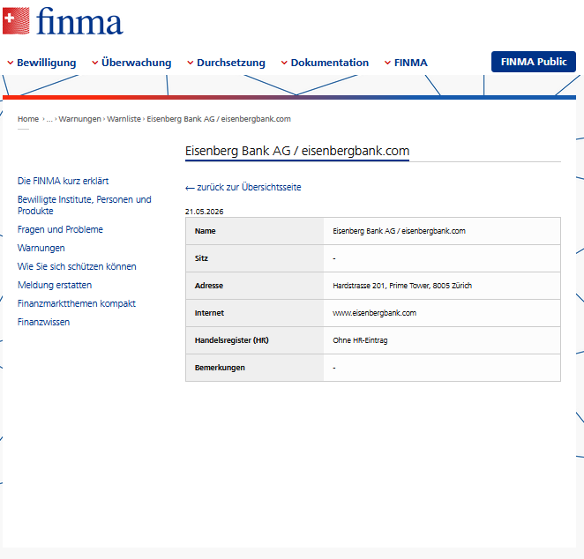584x559 pixels.
Task: Click the Name row label
Action: pyautogui.click(x=205, y=231)
